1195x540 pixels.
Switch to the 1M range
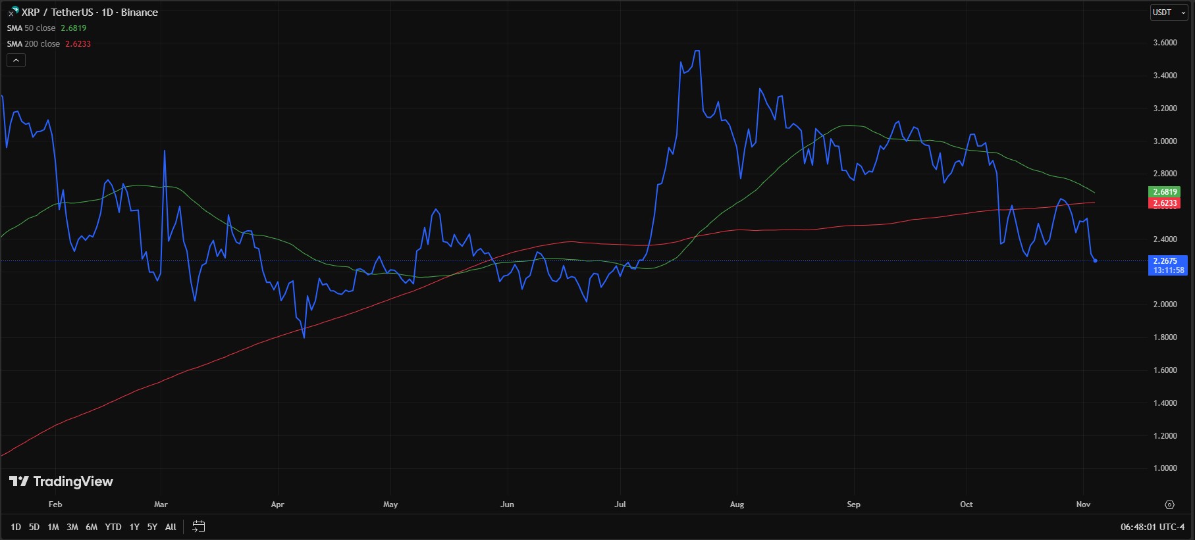pos(53,527)
